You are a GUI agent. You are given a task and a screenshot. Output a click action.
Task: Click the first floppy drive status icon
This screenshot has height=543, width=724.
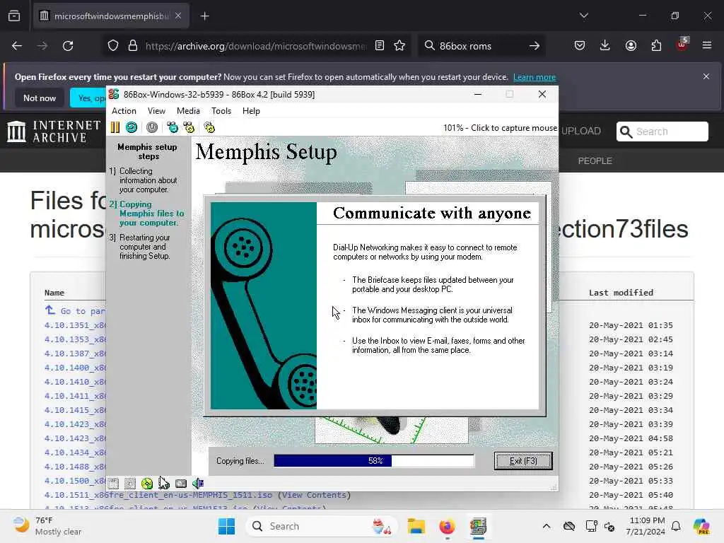click(x=114, y=484)
